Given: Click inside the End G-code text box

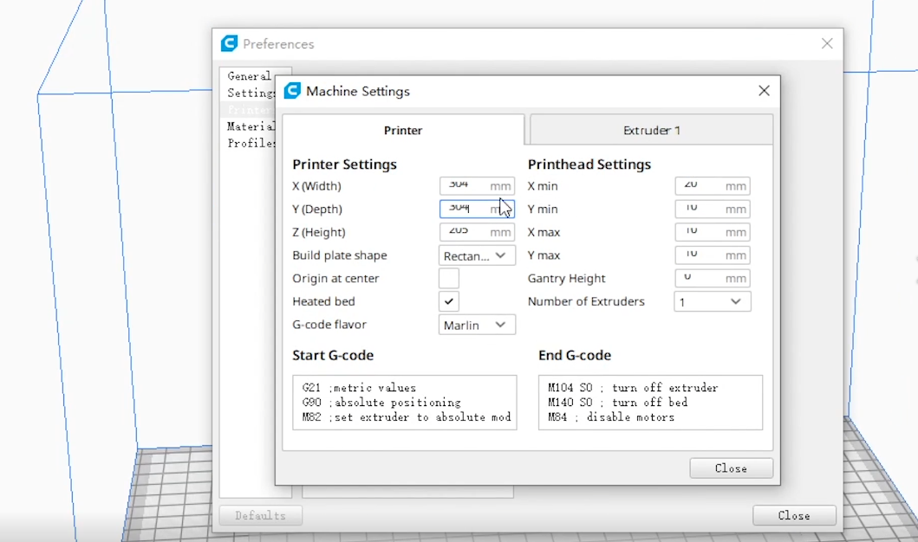Looking at the screenshot, I should pos(650,403).
